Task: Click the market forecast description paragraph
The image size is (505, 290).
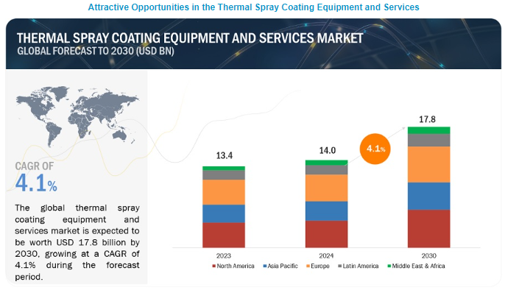Action: tap(77, 242)
